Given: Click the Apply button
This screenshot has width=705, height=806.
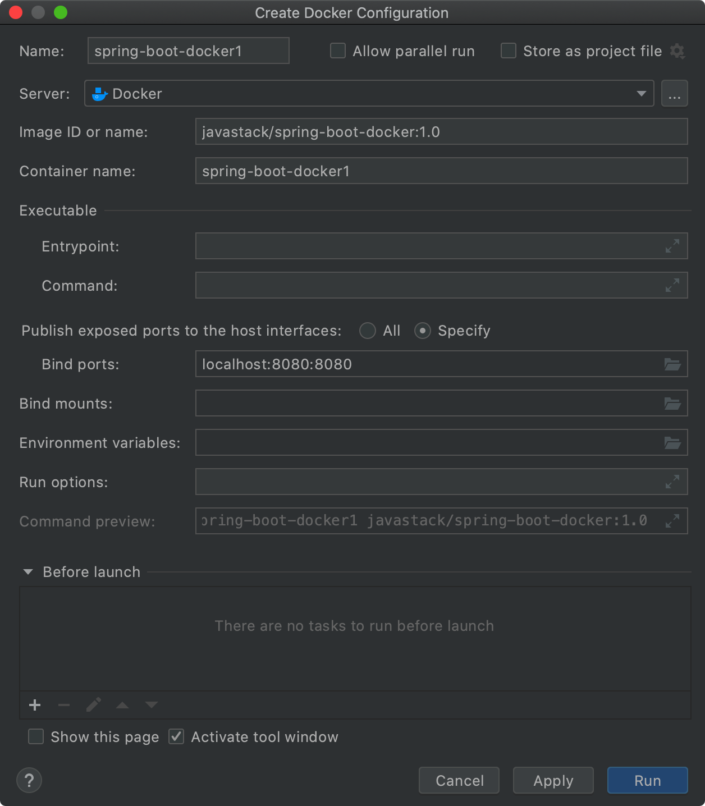Looking at the screenshot, I should [553, 780].
